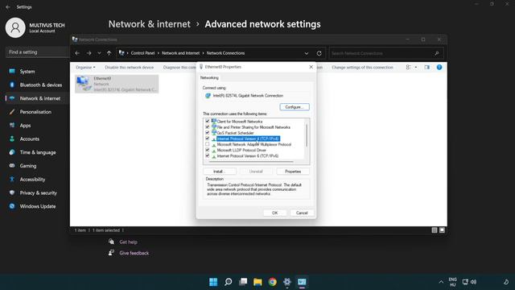Go back in Settings window
The height and width of the screenshot is (290, 515).
tap(8, 7)
